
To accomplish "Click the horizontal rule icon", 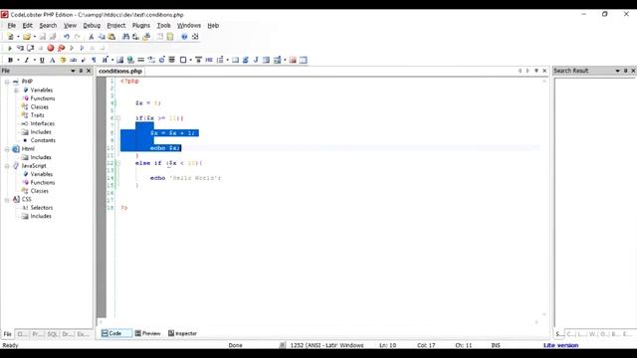I will tap(141, 60).
